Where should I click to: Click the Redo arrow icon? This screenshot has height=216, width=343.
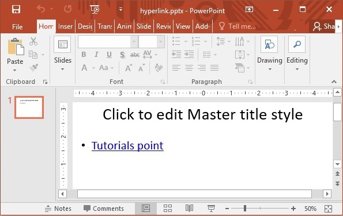click(68, 9)
